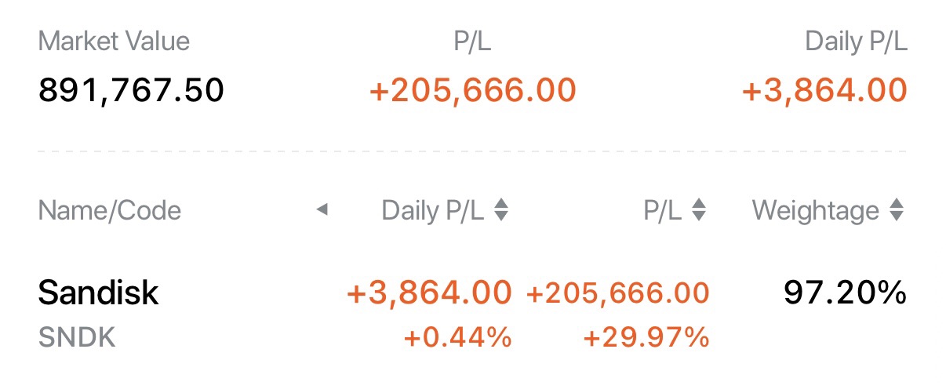Image resolution: width=946 pixels, height=389 pixels.
Task: Sort holdings by the Weightage column header
Action: pyautogui.click(x=815, y=210)
